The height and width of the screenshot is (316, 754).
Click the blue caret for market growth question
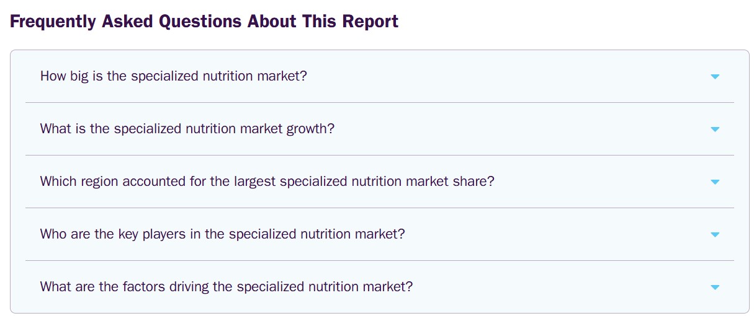715,129
